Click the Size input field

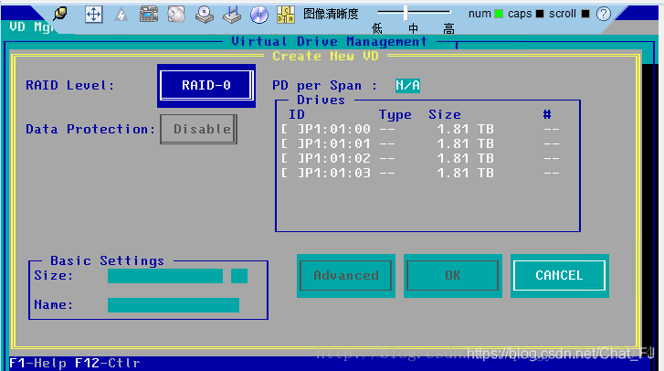click(165, 276)
